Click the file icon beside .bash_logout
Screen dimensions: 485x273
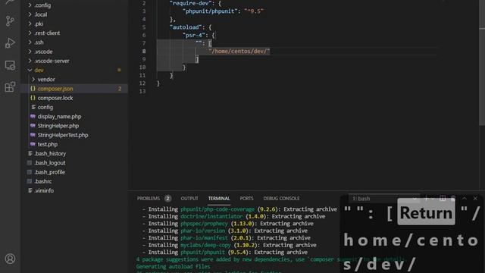pos(30,163)
